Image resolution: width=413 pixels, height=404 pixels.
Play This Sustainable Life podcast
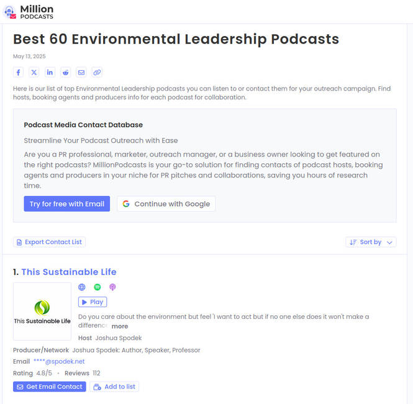pos(93,302)
